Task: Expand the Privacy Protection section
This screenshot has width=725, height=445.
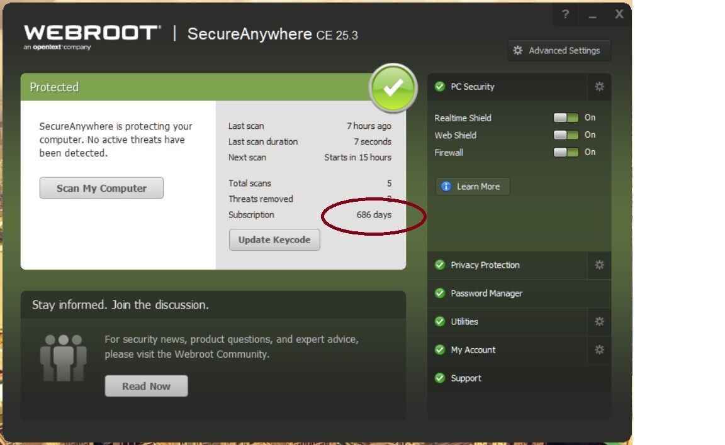Action: pyautogui.click(x=508, y=265)
